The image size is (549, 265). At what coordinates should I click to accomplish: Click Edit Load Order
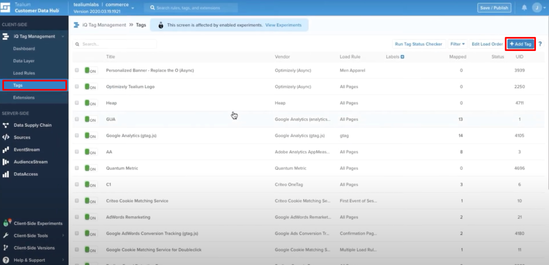point(487,44)
